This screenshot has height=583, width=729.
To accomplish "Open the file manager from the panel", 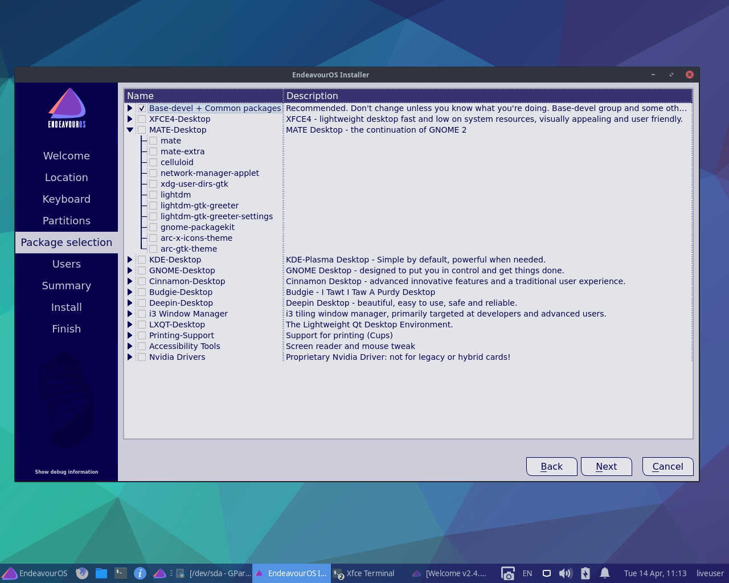I will tap(101, 573).
